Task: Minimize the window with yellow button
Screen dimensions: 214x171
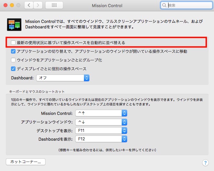Action: [12, 5]
